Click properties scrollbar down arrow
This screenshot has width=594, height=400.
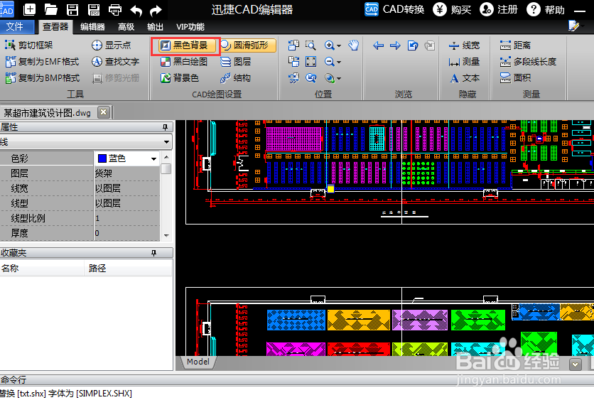click(166, 236)
